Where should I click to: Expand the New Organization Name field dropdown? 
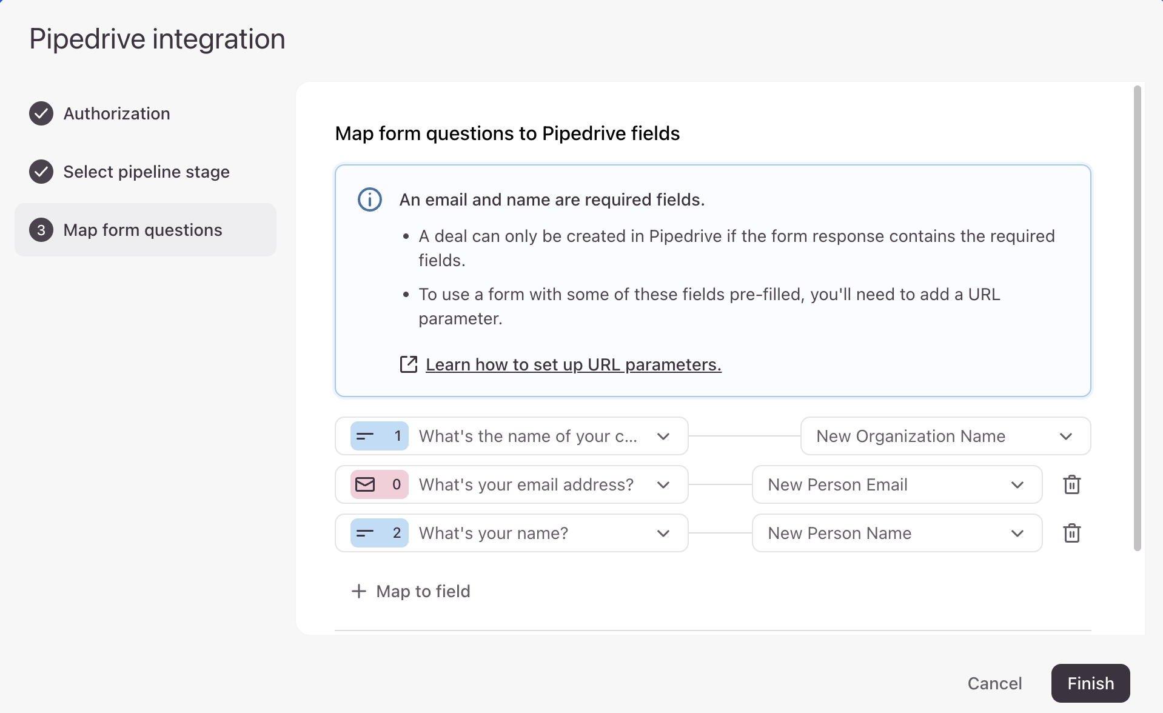(x=946, y=436)
